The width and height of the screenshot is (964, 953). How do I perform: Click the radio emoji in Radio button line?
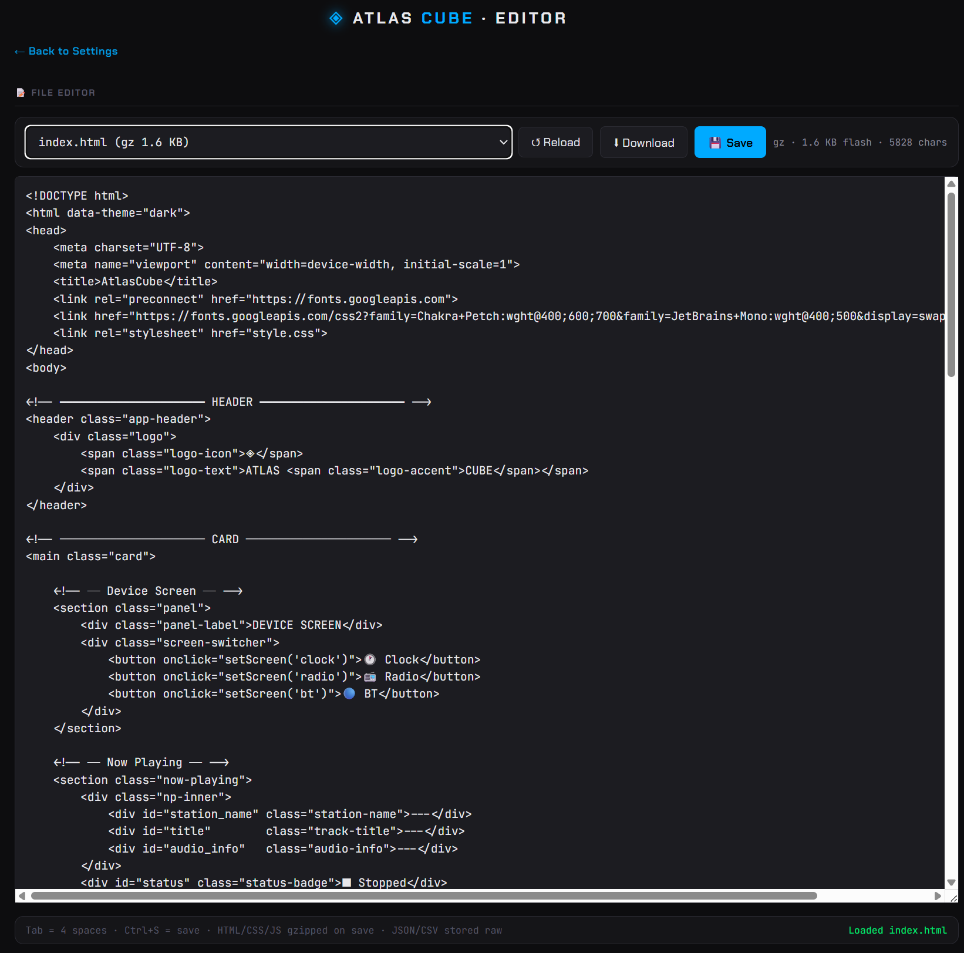pyautogui.click(x=370, y=677)
